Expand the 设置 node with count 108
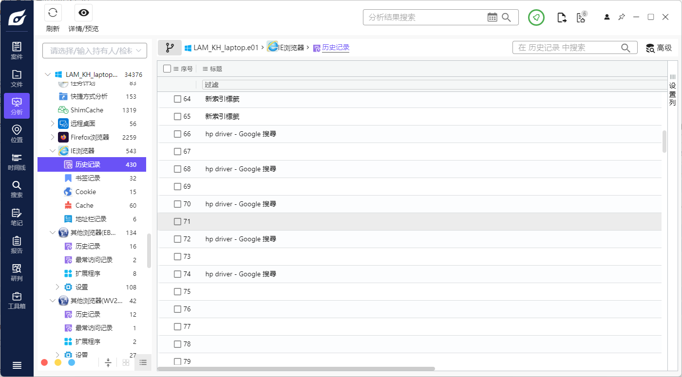682x377 pixels. [x=57, y=287]
